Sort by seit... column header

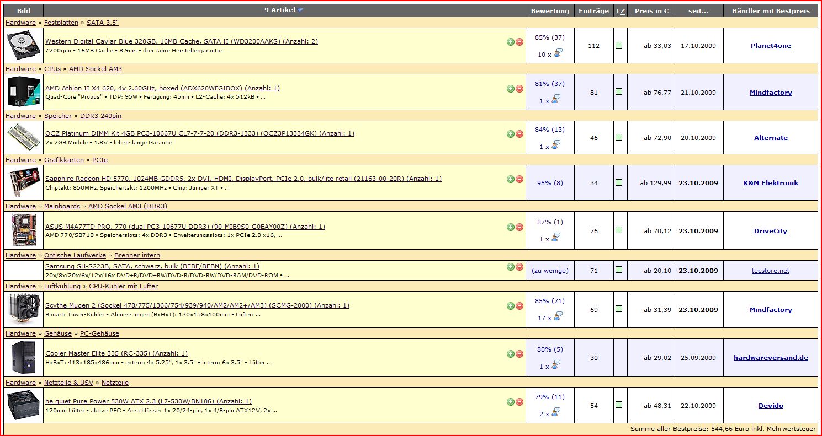point(698,11)
